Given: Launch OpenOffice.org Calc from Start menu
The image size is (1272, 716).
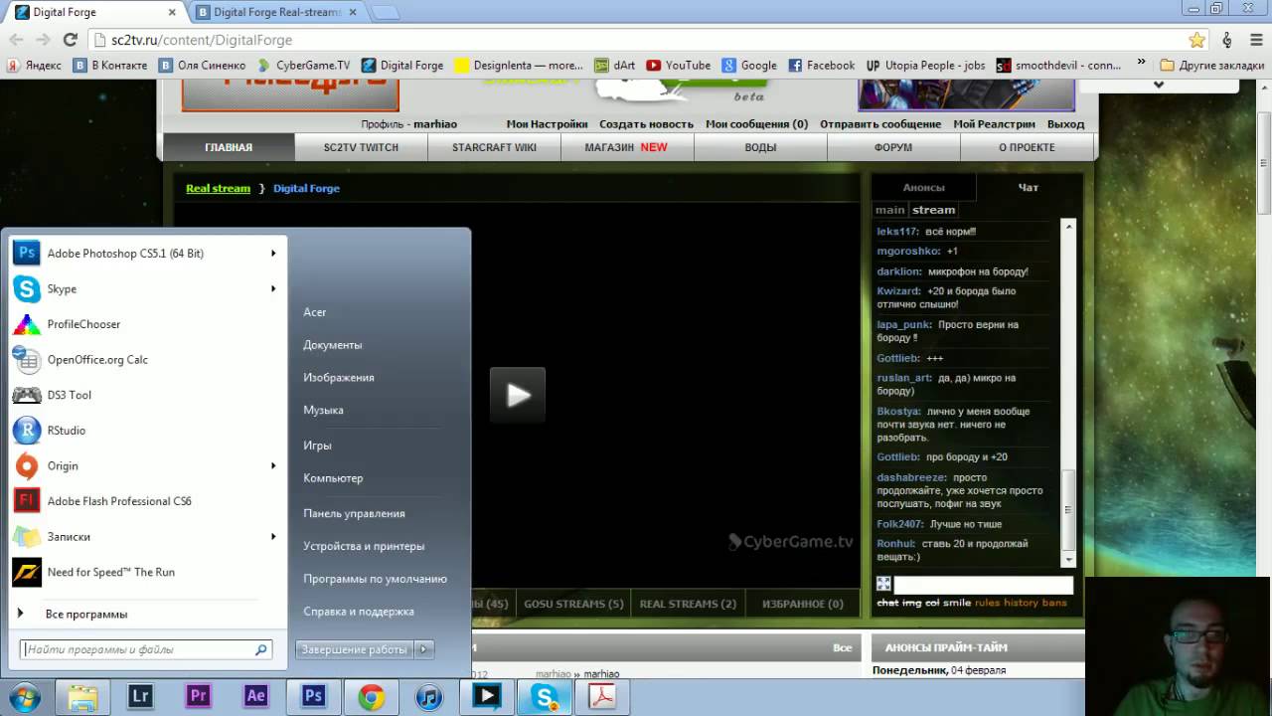Looking at the screenshot, I should 147,360.
